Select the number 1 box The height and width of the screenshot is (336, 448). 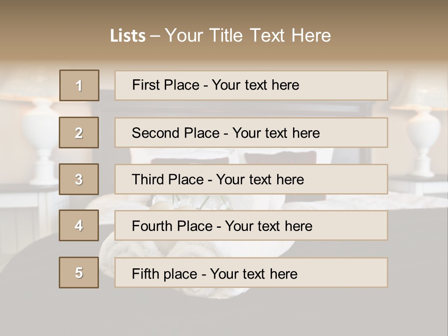(79, 85)
